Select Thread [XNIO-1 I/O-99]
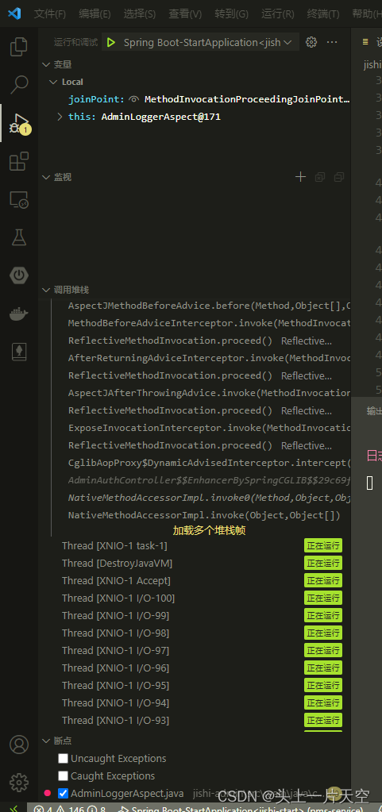The height and width of the screenshot is (812, 382). 116,616
